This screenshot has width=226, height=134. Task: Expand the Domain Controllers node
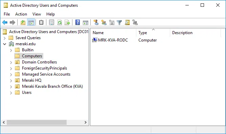pos(11,62)
